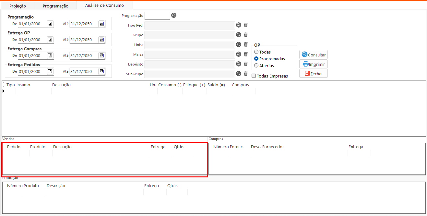Screen dimensions: 427x216
Task: Click the Consultar button
Action: [313, 55]
